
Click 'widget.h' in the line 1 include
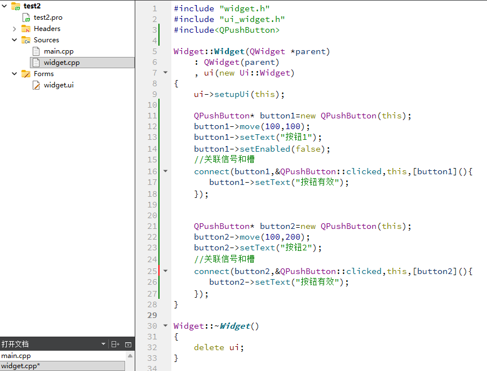tap(245, 8)
